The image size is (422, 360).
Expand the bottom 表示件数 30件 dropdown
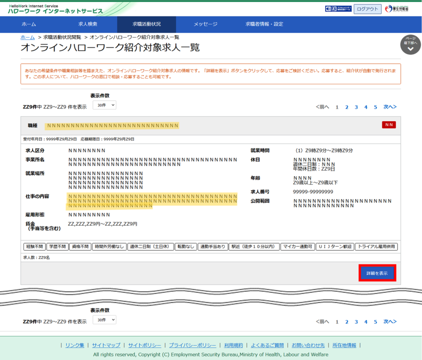click(x=104, y=320)
